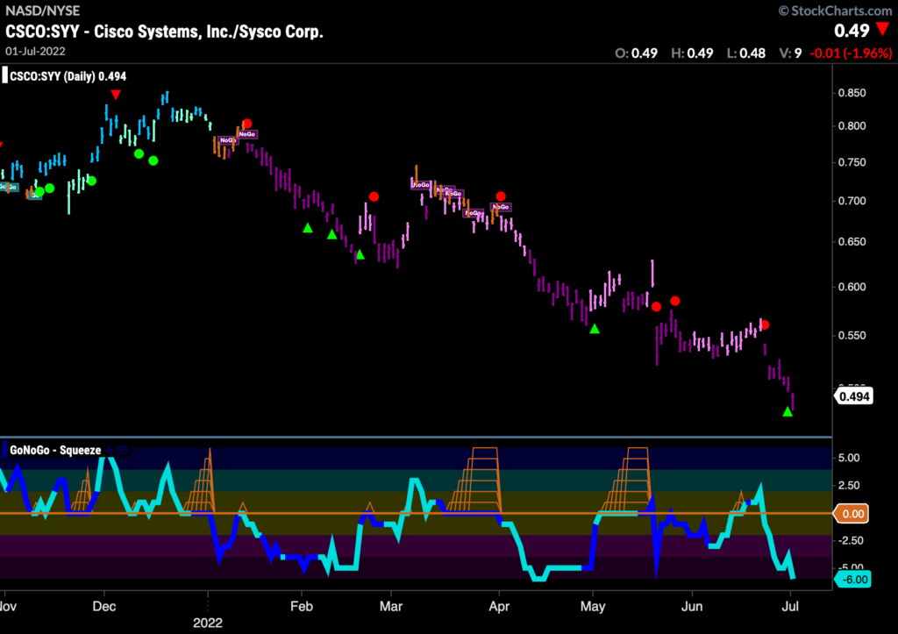Image resolution: width=898 pixels, height=634 pixels.
Task: Click the 'May' label on the time axis
Action: click(x=593, y=606)
